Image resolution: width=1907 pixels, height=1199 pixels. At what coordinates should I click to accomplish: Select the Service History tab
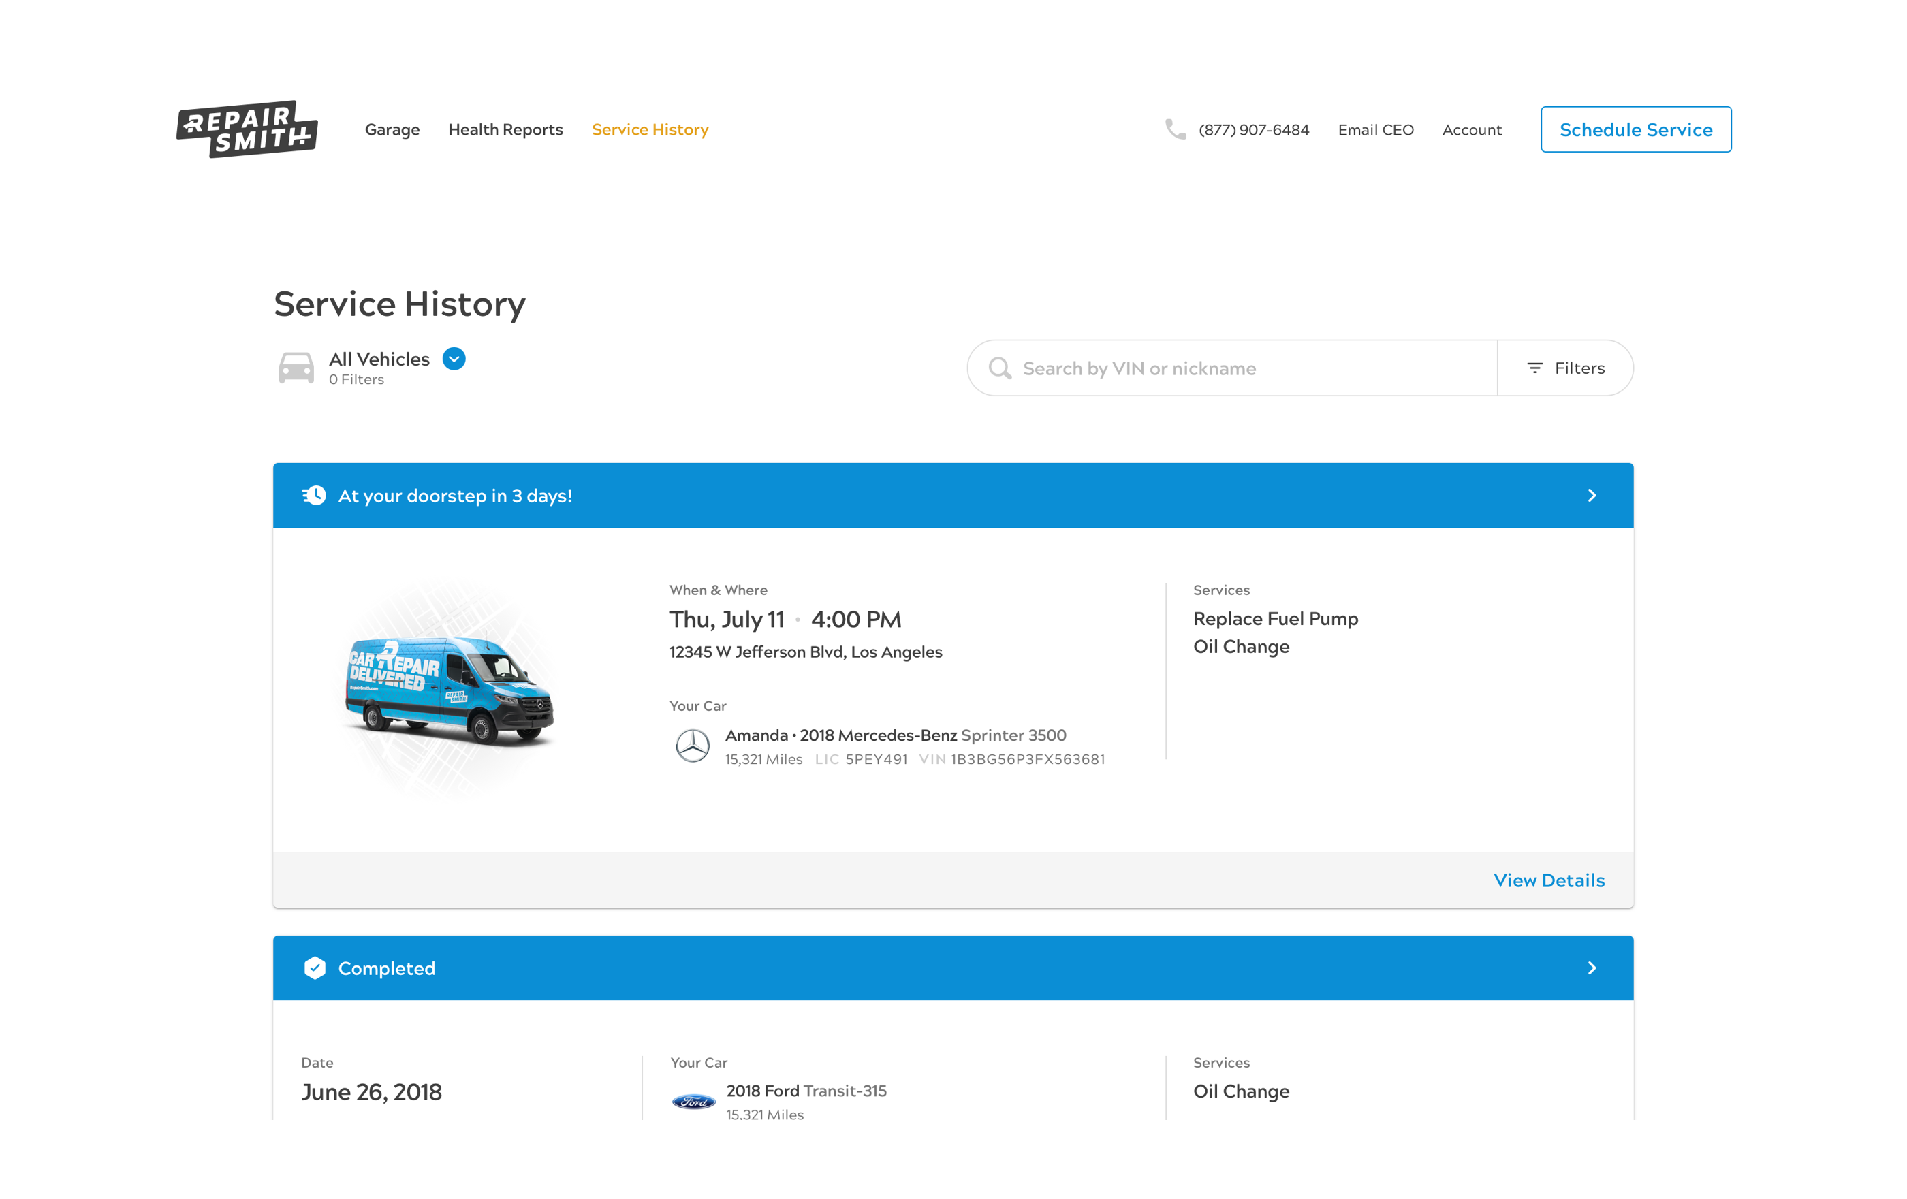649,130
